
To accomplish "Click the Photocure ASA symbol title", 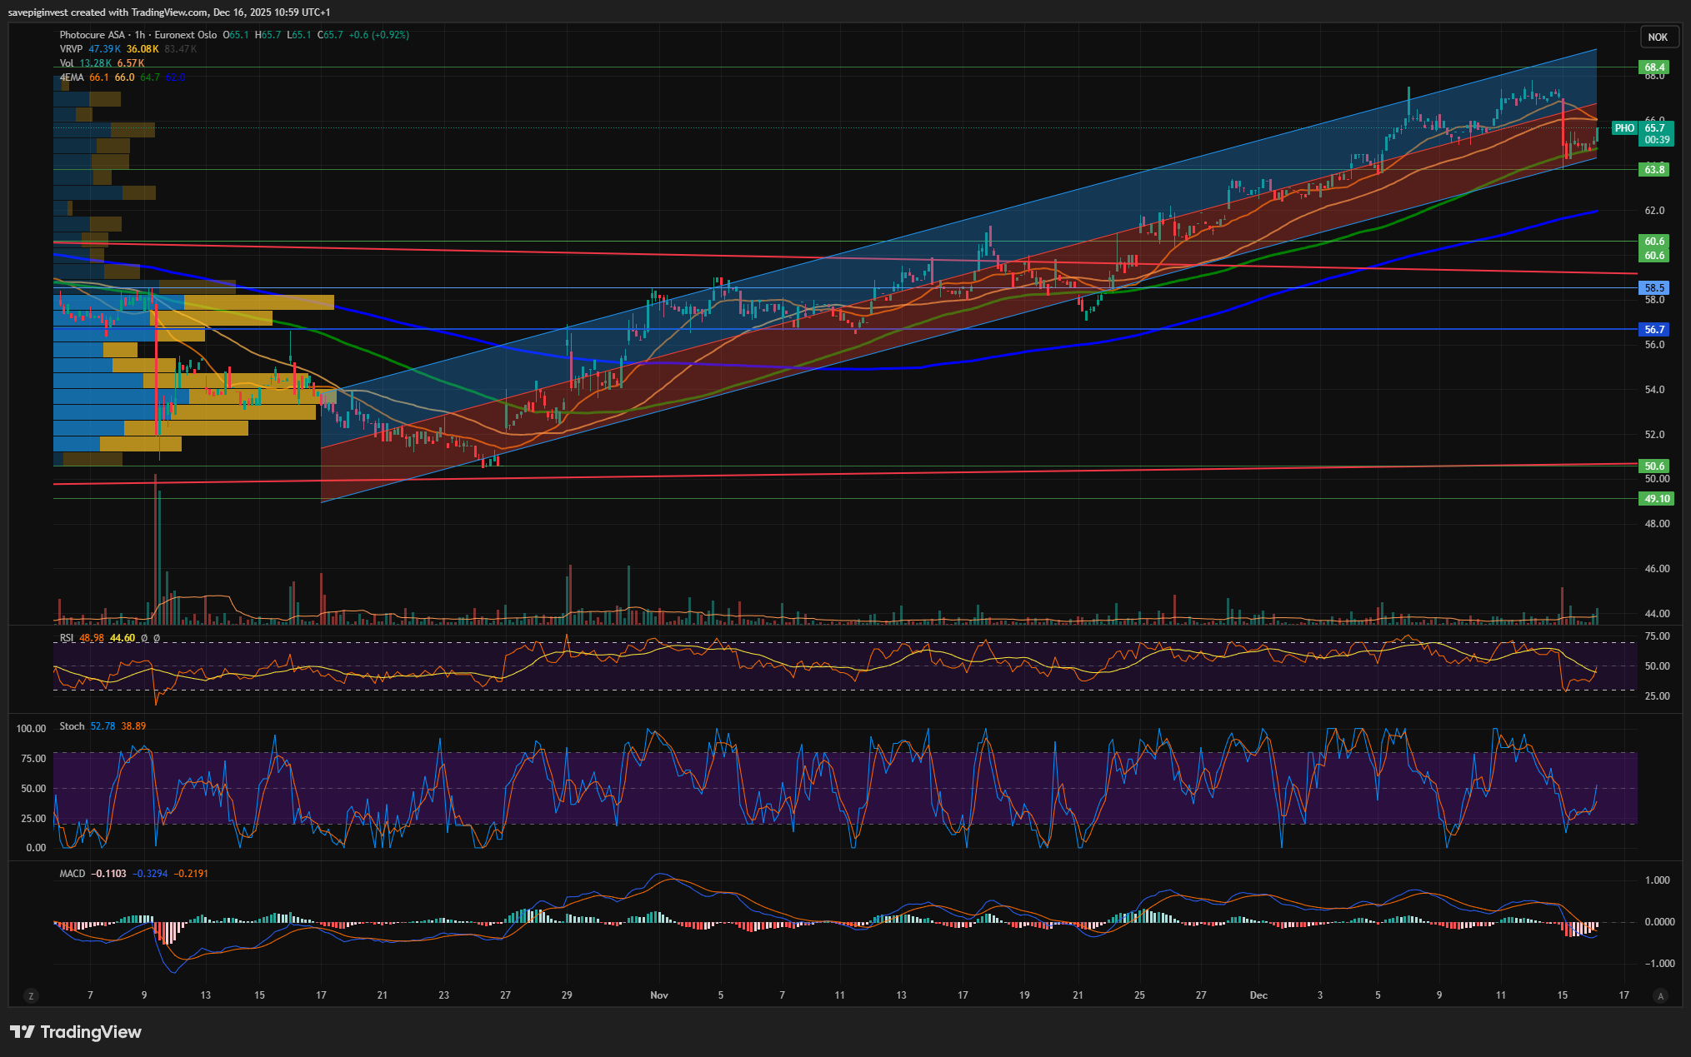I will coord(92,35).
